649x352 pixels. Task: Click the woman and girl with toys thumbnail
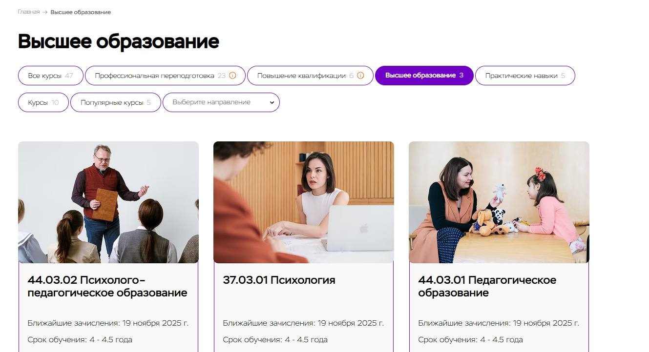(499, 202)
